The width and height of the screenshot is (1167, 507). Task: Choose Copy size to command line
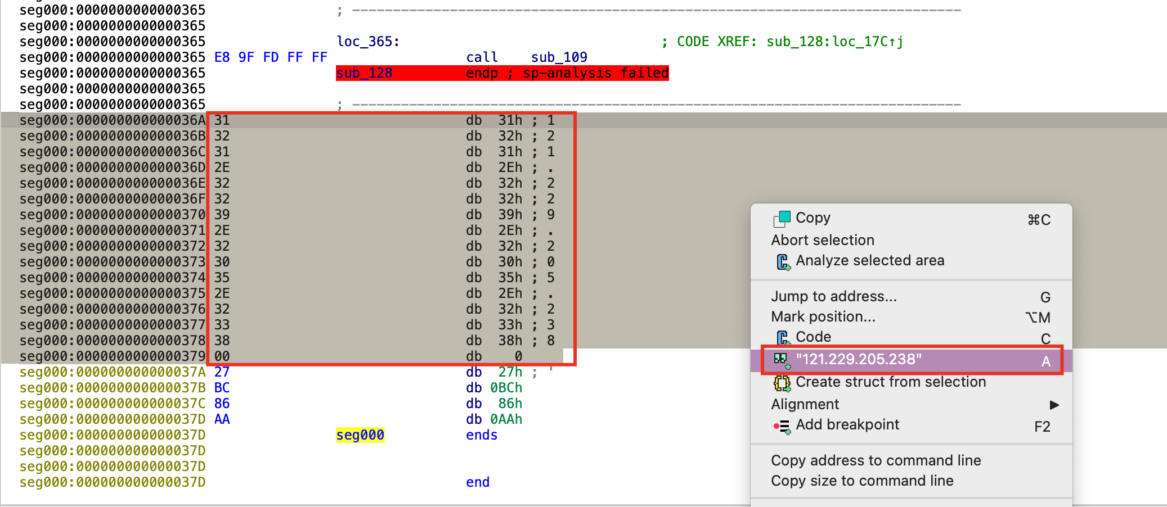click(x=861, y=481)
